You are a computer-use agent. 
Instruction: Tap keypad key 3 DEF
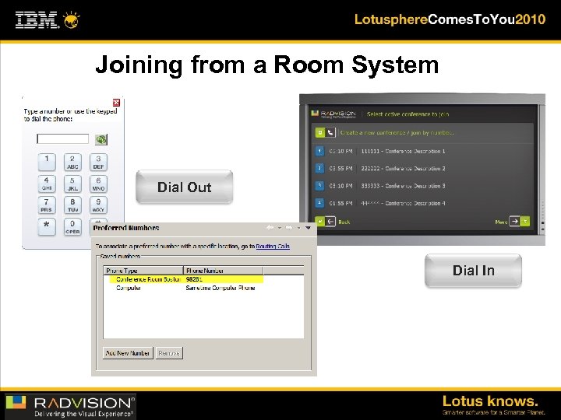click(x=98, y=162)
